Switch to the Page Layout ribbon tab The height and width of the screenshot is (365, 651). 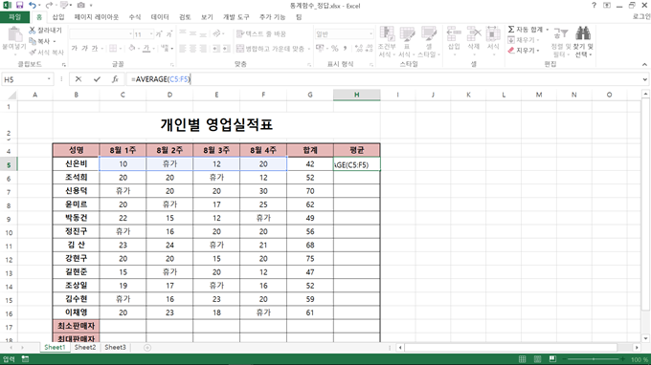(97, 17)
